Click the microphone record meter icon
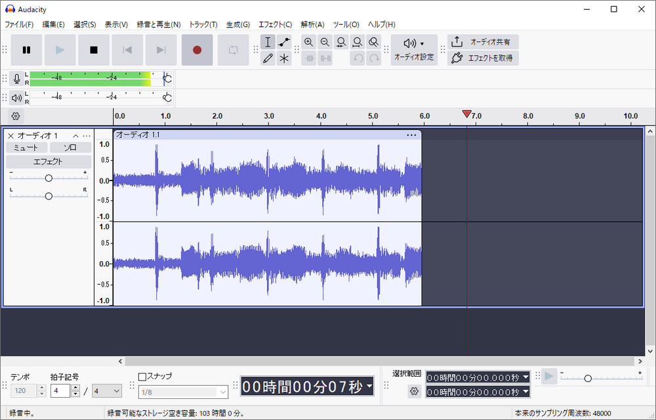Image resolution: width=656 pixels, height=420 pixels. tap(16, 79)
